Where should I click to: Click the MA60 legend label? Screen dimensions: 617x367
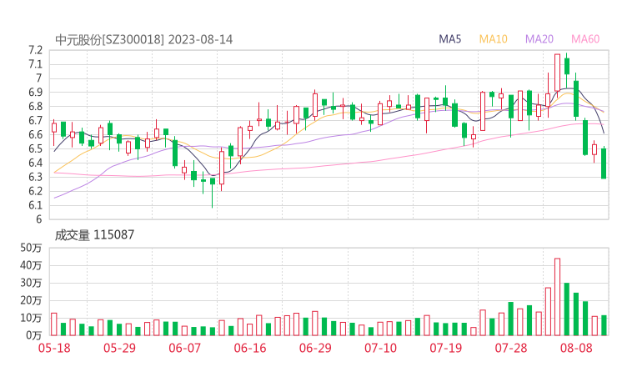coord(585,39)
